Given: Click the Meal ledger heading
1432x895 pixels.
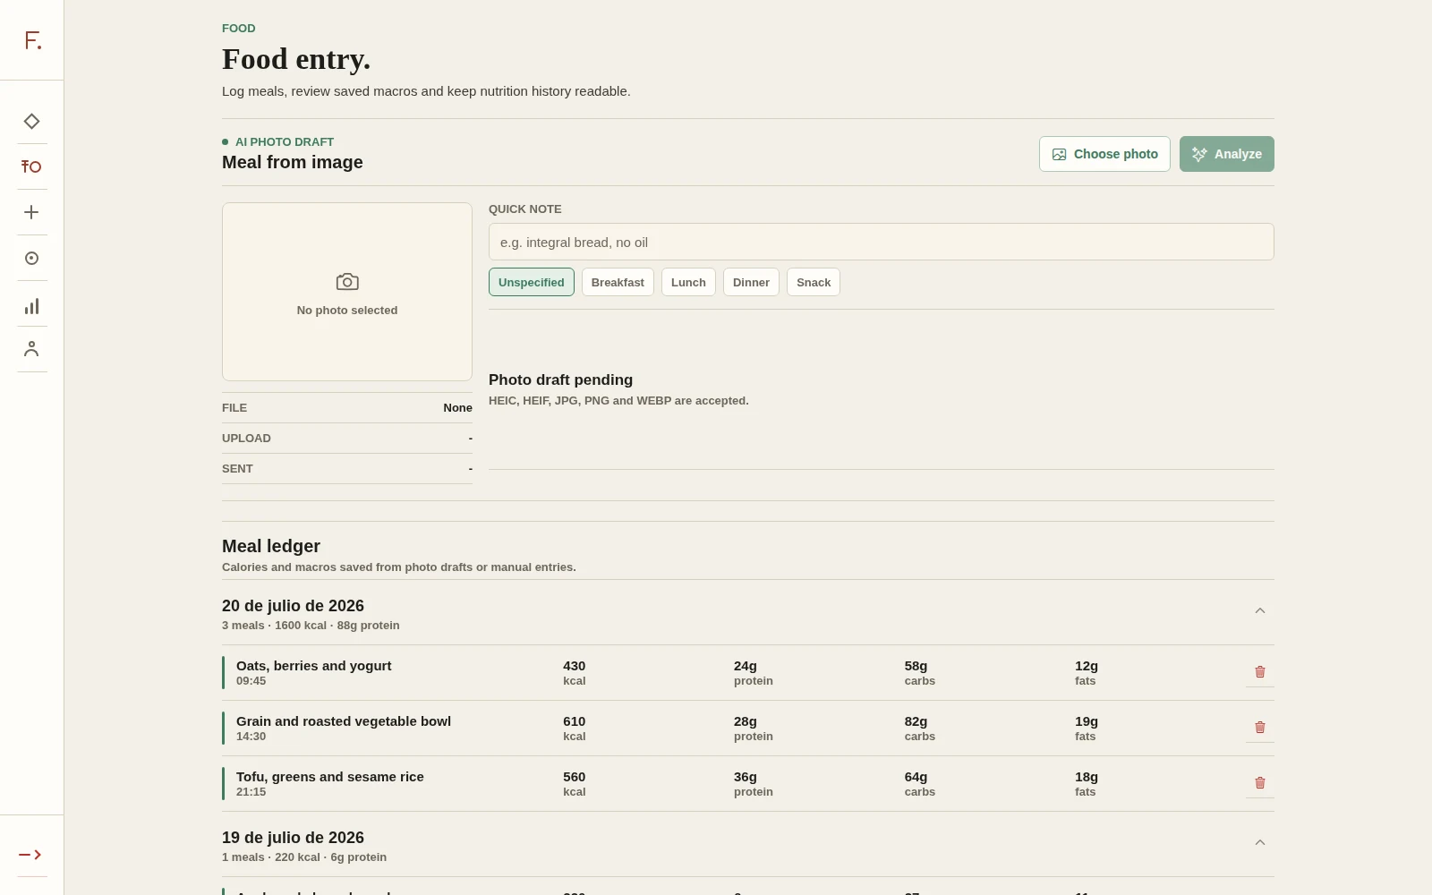Looking at the screenshot, I should pos(271,546).
